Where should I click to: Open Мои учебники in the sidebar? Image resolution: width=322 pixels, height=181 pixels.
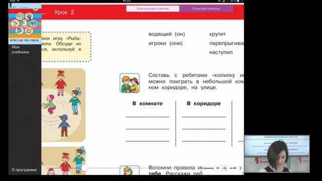click(x=20, y=49)
